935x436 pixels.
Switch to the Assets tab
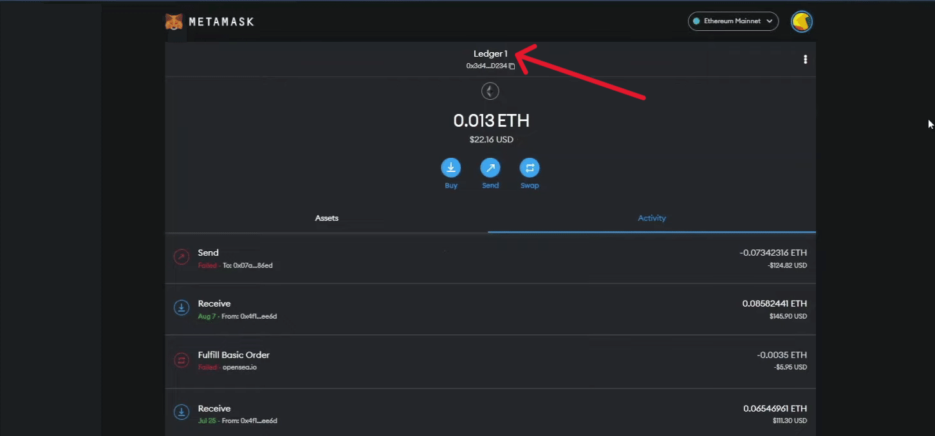[x=326, y=218]
